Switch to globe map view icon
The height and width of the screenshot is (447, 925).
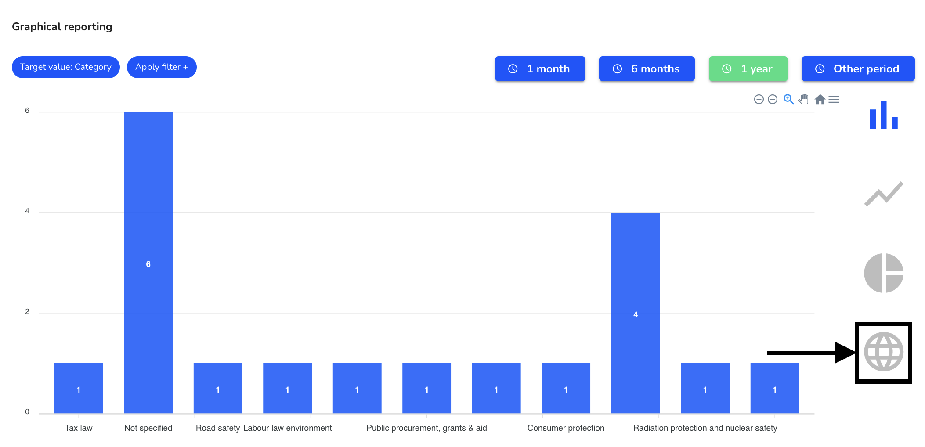884,352
